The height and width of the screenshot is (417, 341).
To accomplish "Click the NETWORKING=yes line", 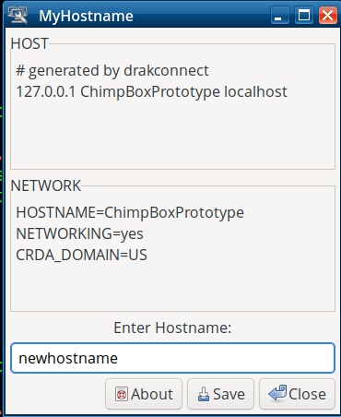I will pos(79,233).
